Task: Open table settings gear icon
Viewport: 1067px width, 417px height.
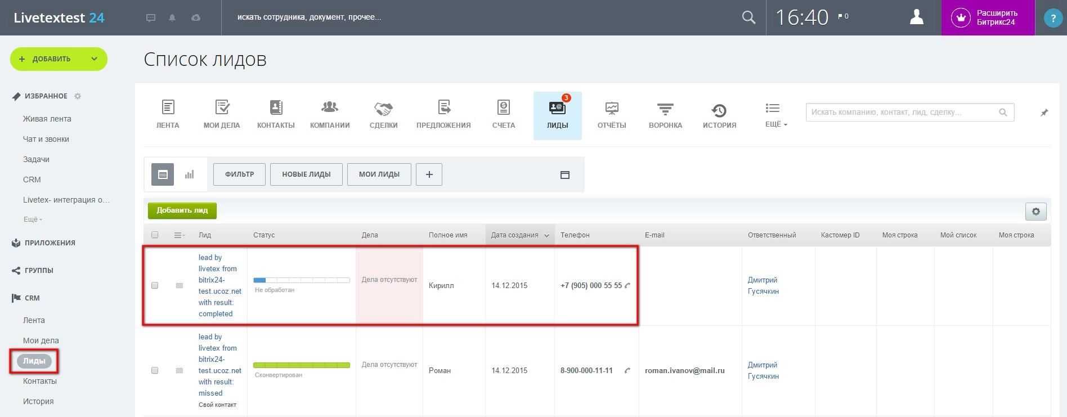Action: tap(1035, 212)
